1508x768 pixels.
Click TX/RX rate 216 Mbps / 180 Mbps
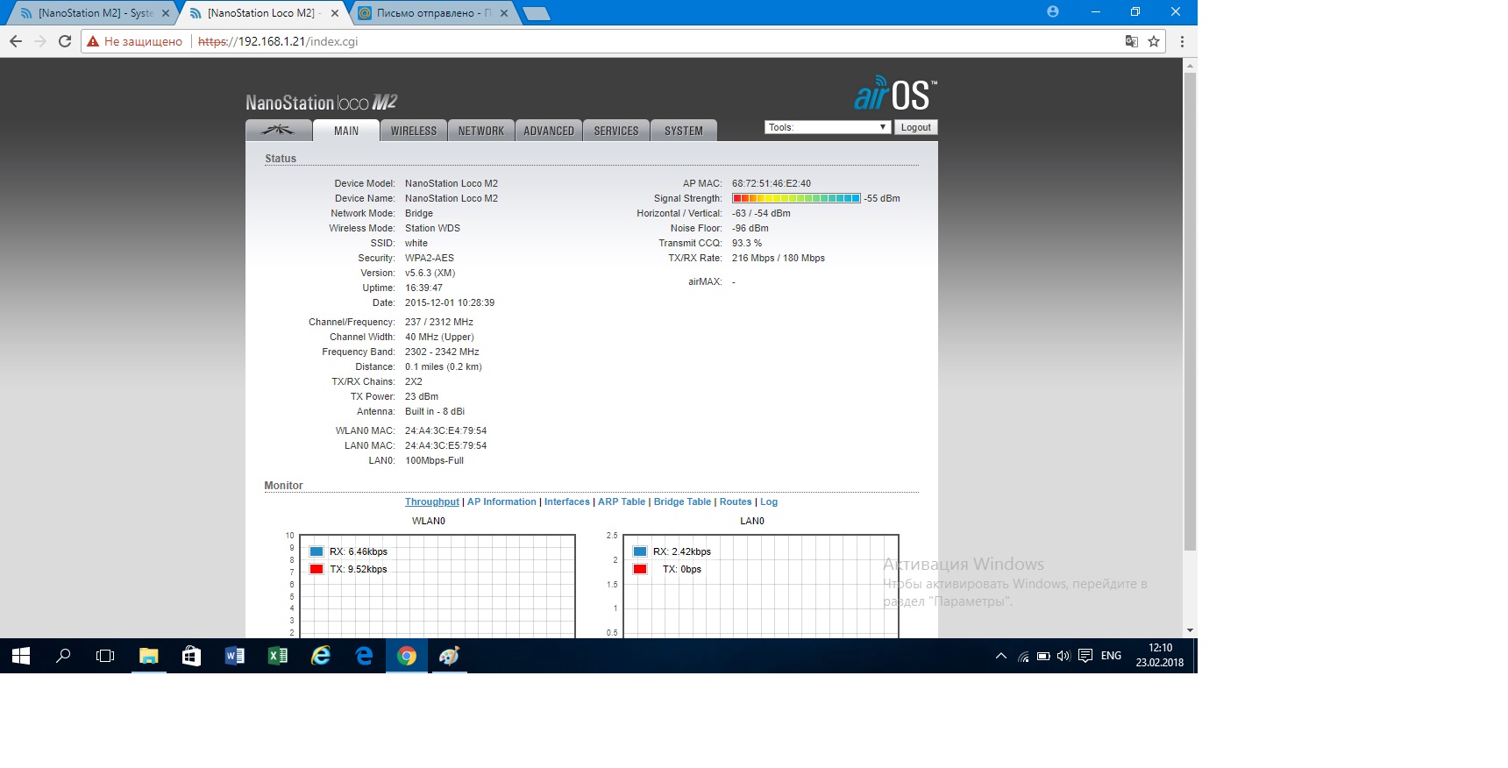pyautogui.click(x=779, y=258)
